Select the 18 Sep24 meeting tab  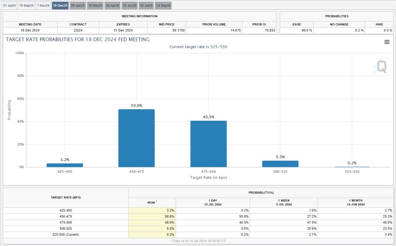coord(26,5)
